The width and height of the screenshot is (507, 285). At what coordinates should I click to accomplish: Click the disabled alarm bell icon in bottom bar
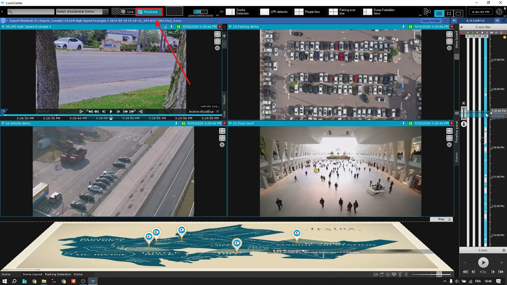click(406, 274)
